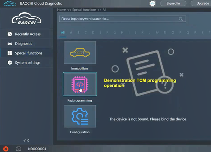Click the device not bound message
The image size is (211, 152).
pos(148,119)
